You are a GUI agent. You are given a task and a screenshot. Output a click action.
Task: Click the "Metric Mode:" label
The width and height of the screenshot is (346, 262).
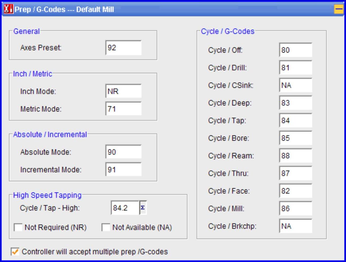41,109
